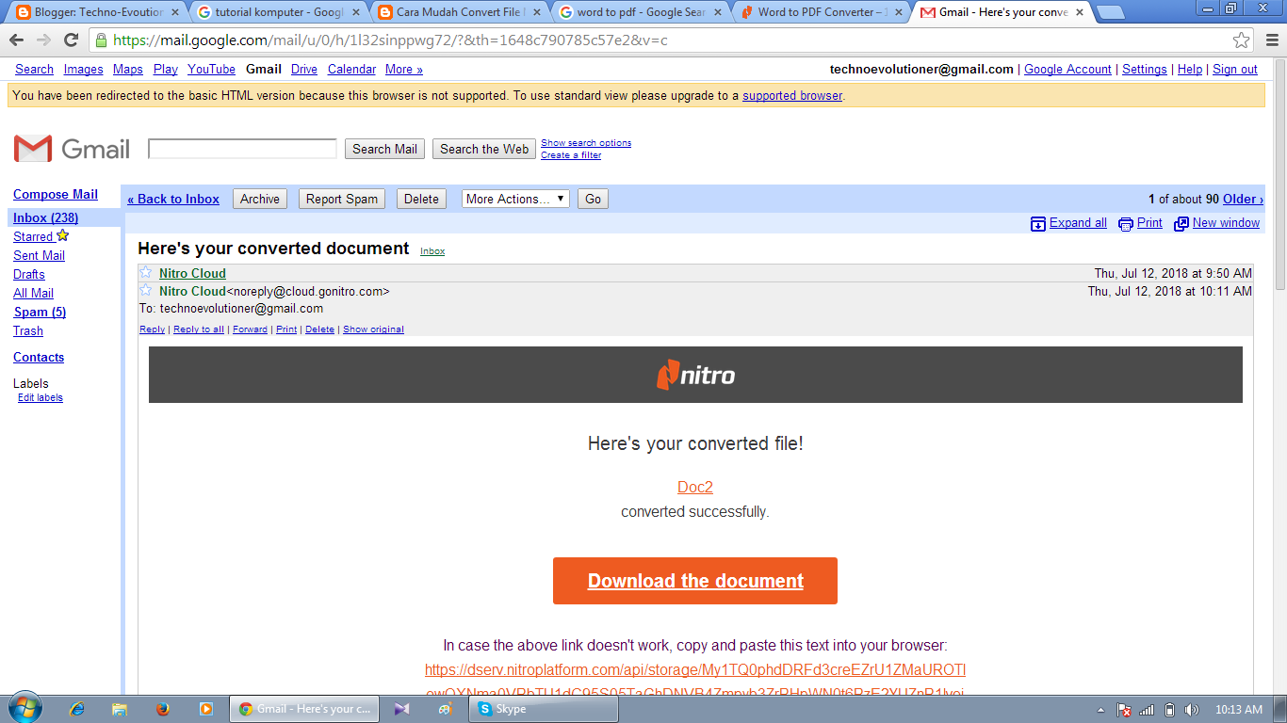Switch to Skype in taskbar

pyautogui.click(x=544, y=709)
